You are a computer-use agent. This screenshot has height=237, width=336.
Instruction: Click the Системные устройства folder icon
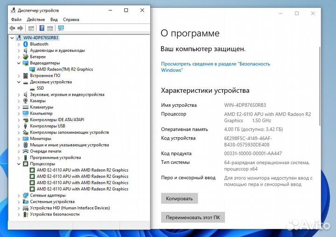[x=26, y=202]
